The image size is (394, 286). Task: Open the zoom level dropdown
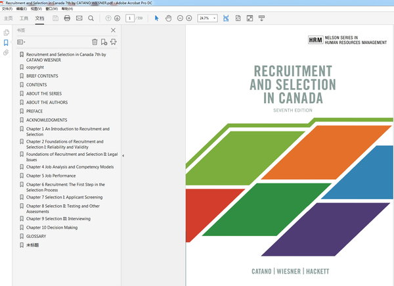click(x=214, y=18)
